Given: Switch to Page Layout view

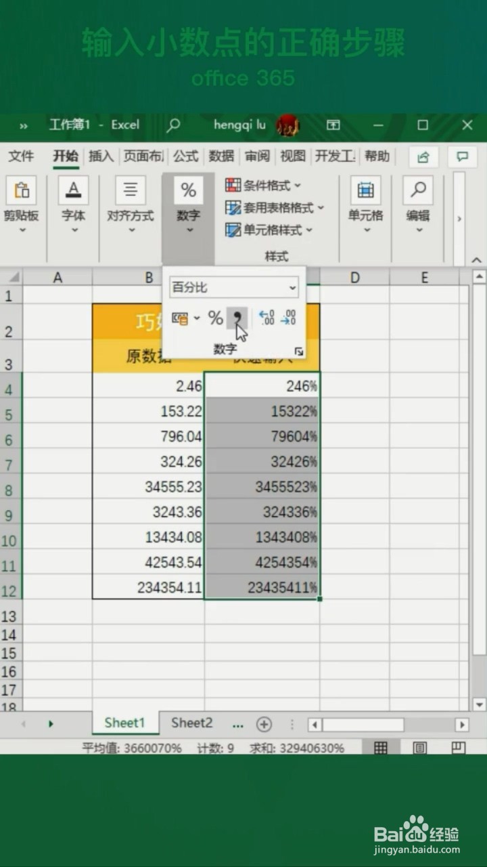Looking at the screenshot, I should point(419,748).
